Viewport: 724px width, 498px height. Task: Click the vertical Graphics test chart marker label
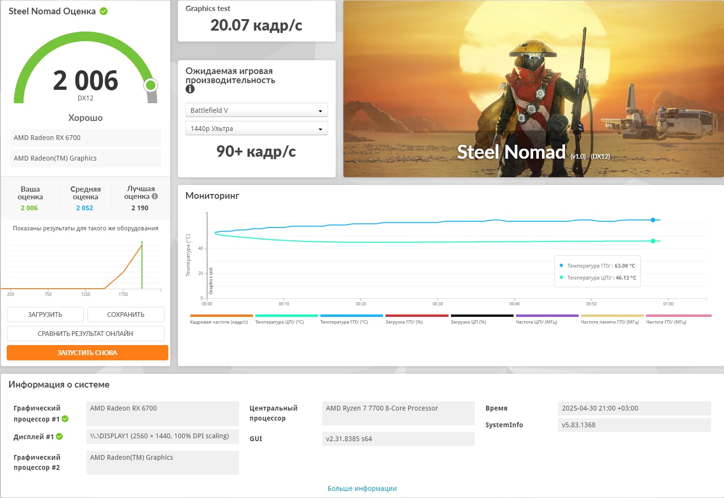pyautogui.click(x=211, y=281)
